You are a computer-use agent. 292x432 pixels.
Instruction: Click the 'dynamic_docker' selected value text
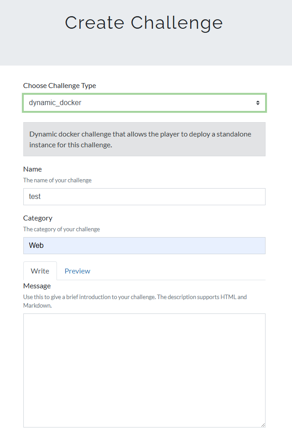55,103
